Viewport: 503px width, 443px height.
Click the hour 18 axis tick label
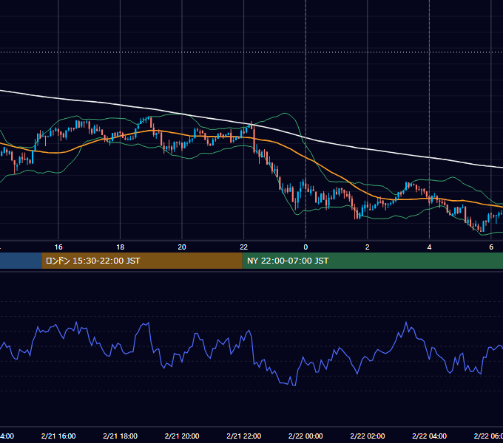click(121, 247)
